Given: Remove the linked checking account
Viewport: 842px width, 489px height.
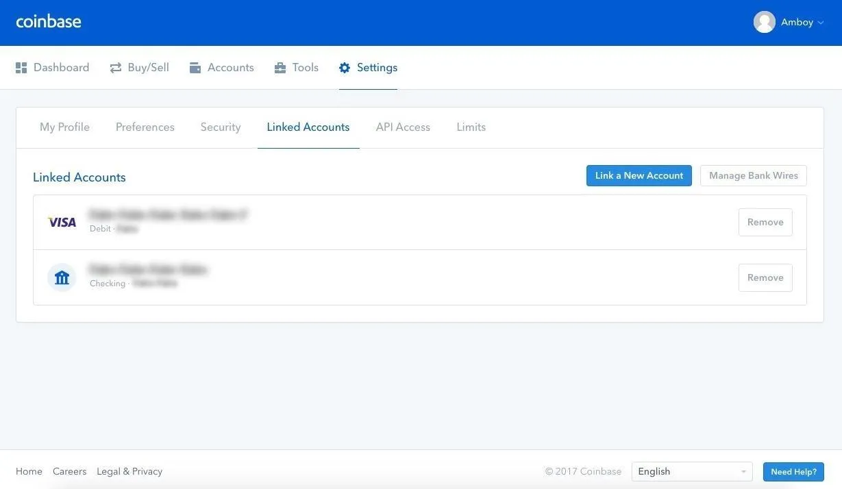Looking at the screenshot, I should [x=765, y=277].
